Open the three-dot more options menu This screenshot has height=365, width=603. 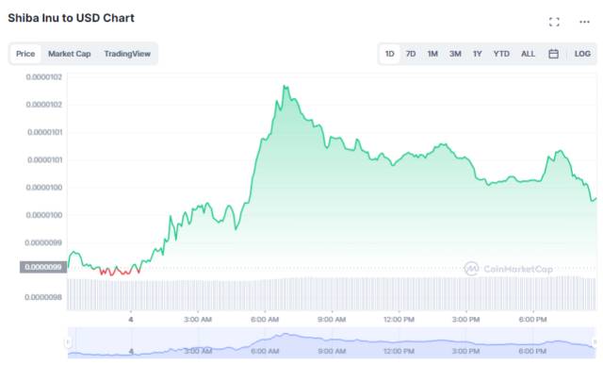coord(584,22)
